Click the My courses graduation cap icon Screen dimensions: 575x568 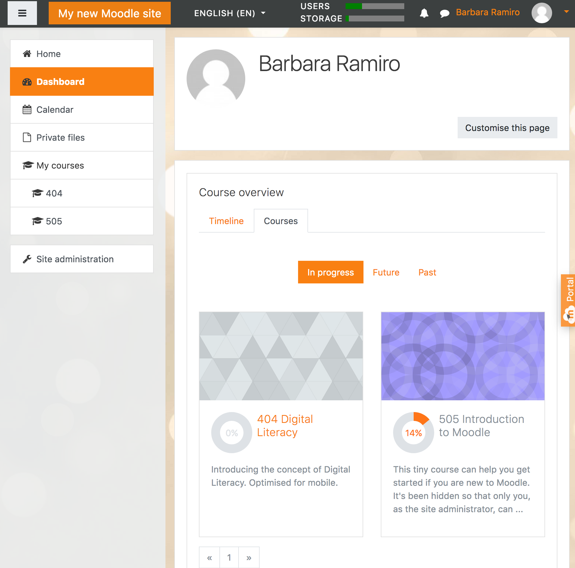28,165
